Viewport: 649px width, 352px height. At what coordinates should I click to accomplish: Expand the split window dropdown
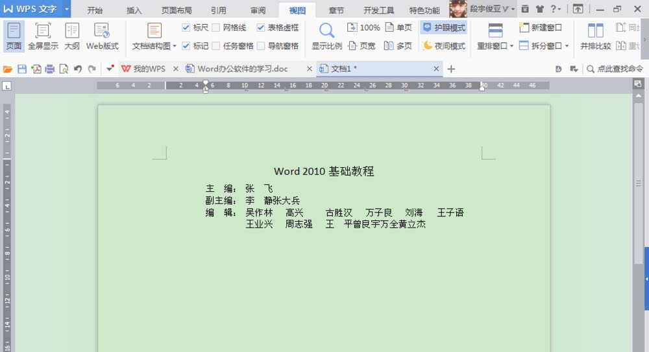567,46
